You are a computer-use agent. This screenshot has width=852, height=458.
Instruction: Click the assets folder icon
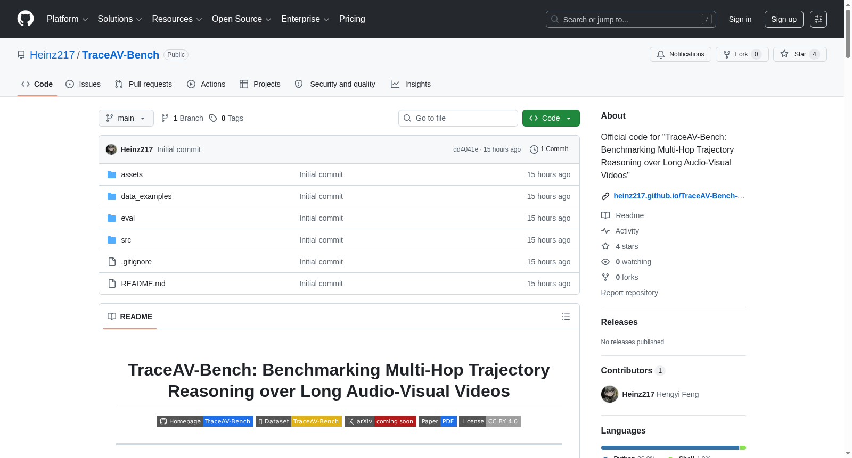[x=112, y=174]
